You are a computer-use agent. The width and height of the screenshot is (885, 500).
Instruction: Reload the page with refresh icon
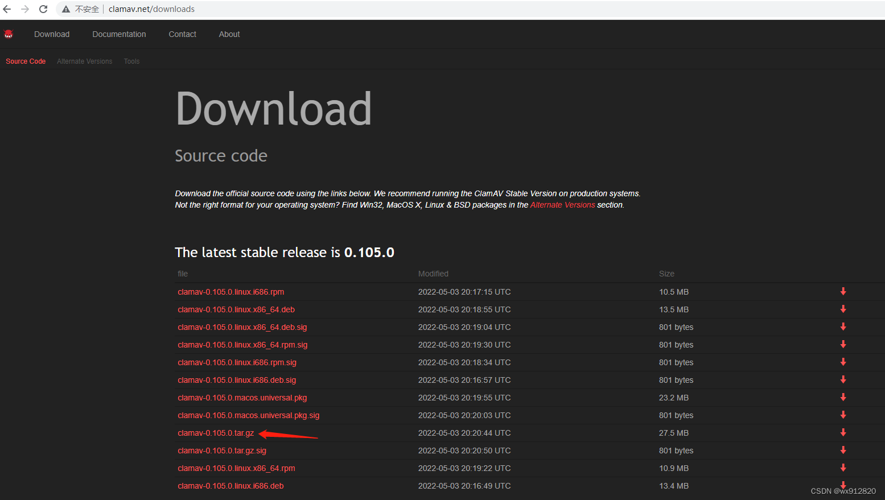pos(43,9)
